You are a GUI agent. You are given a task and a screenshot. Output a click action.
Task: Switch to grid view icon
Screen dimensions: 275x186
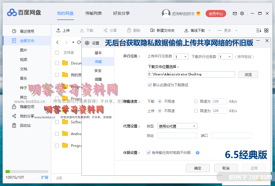click(266, 30)
